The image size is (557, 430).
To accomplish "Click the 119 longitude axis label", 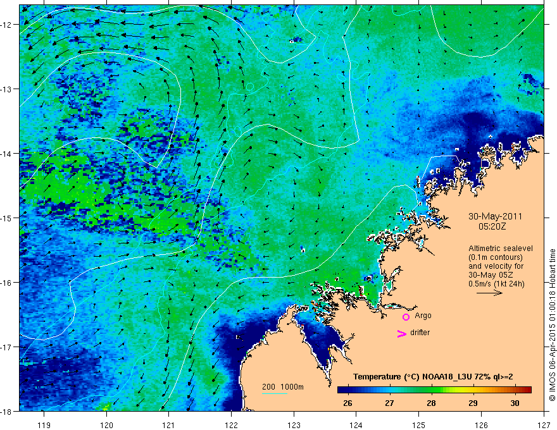I will click(x=44, y=425).
